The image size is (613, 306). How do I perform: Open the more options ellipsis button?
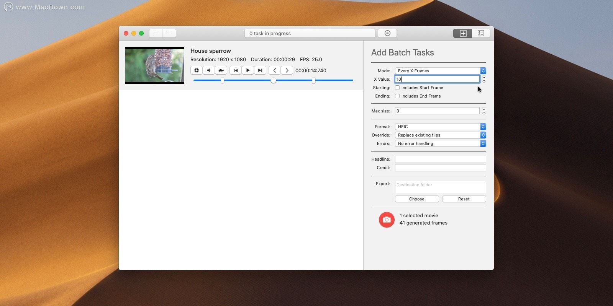coord(387,33)
